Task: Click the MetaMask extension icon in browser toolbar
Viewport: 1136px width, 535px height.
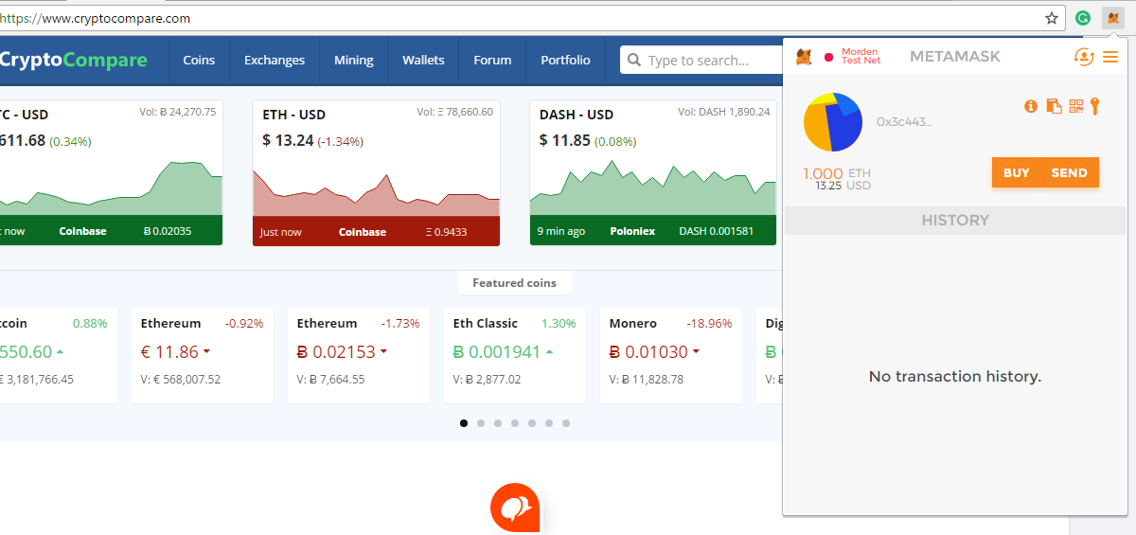Action: click(1112, 18)
